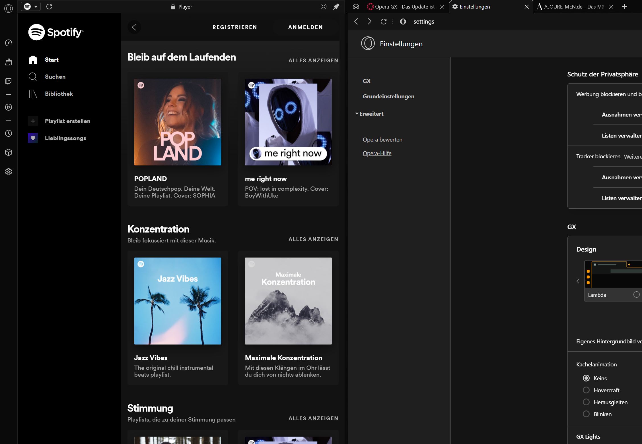Open the Opera menu logo in the sidebar
The height and width of the screenshot is (444, 642).
coord(9,9)
